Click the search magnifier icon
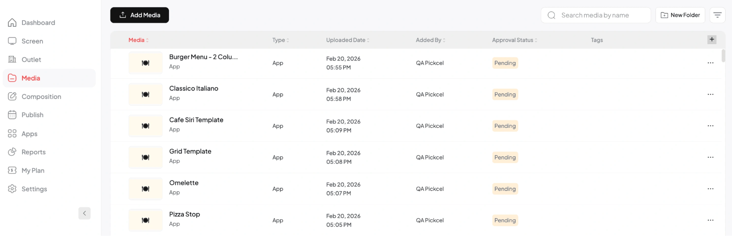Screen dimensions: 732x236 tap(551, 15)
